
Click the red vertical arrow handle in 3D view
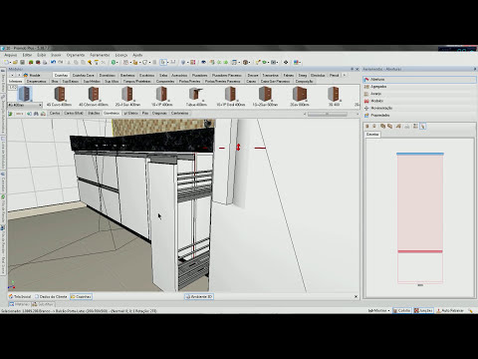tap(238, 148)
